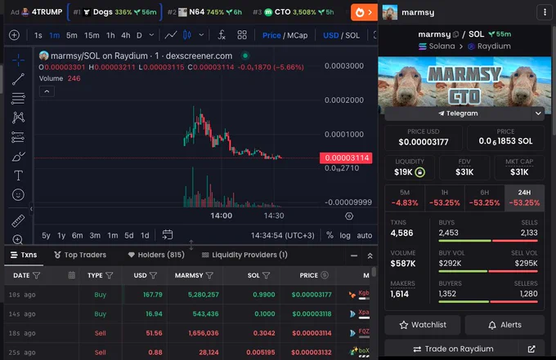Screen dimensions: 556x360
Task: Open the forecasting and measurement tool
Action: pos(18,137)
